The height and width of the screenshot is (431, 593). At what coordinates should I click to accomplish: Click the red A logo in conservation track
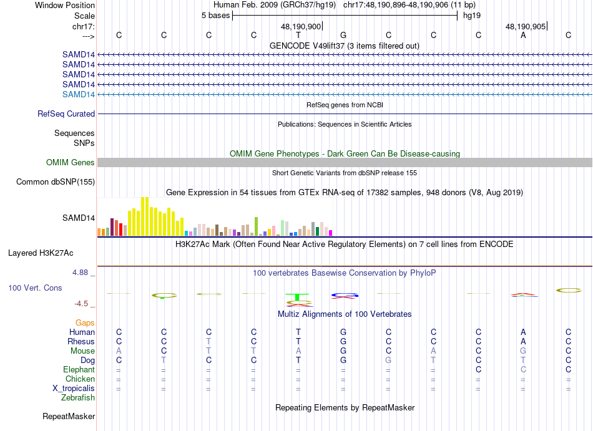click(x=523, y=294)
